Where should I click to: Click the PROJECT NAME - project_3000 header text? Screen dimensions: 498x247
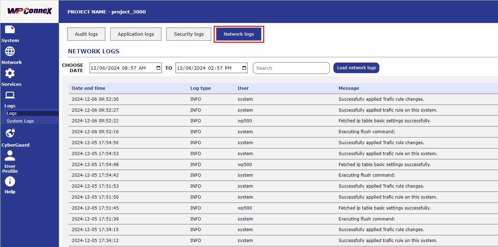(107, 12)
